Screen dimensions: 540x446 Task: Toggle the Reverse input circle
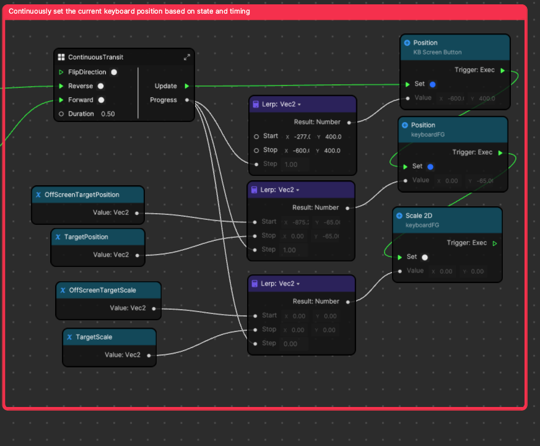tap(100, 86)
